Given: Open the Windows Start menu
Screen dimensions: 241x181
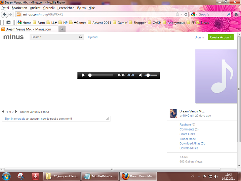Looking at the screenshot, I should [x=6, y=176].
